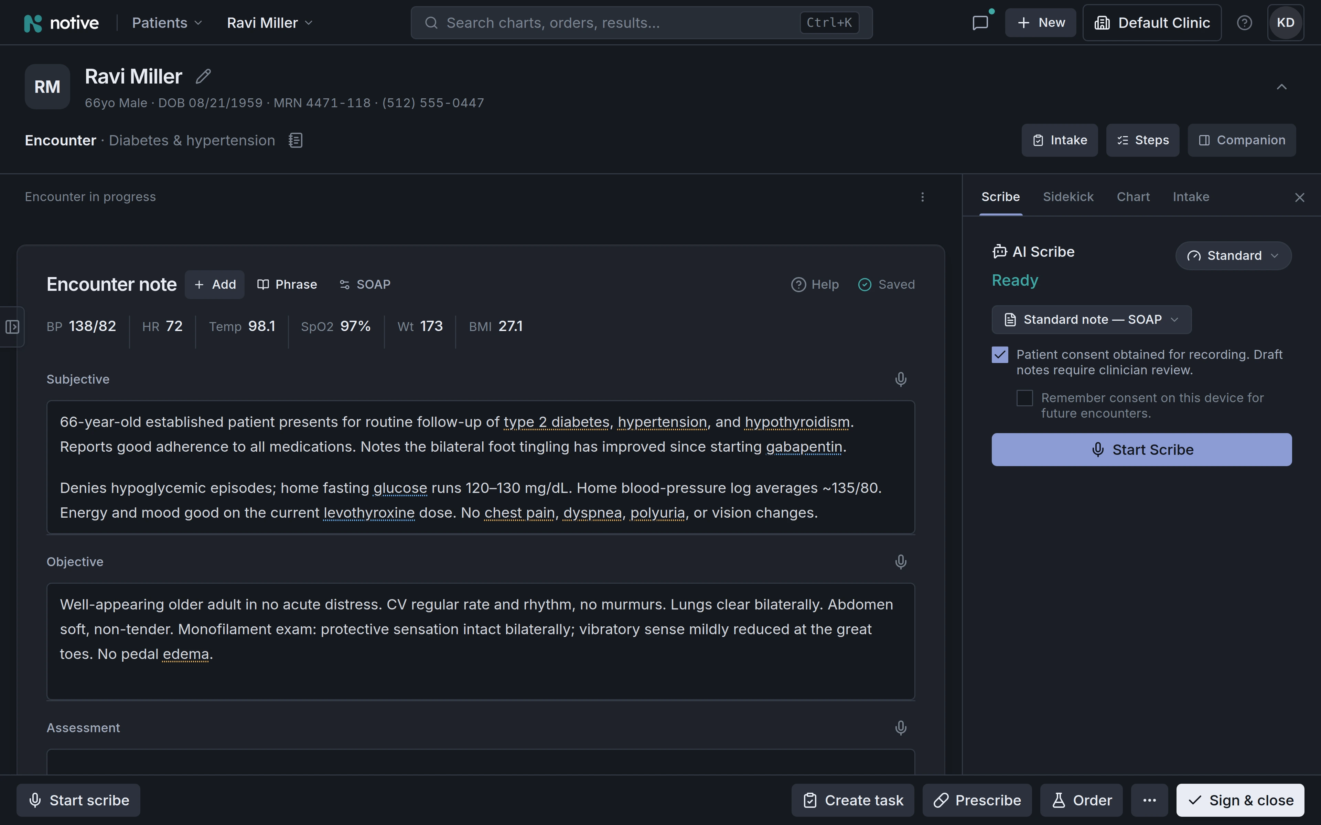Uncheck patient consent obtained checkbox
1321x825 pixels.
coord(999,355)
